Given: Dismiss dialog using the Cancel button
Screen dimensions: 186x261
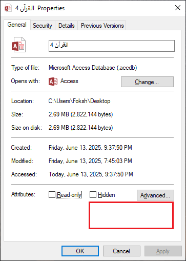Looking at the screenshot, I should pyautogui.click(x=121, y=251).
